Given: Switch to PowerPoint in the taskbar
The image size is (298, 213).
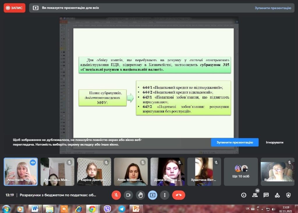Looking at the screenshot, I should tap(136, 209).
